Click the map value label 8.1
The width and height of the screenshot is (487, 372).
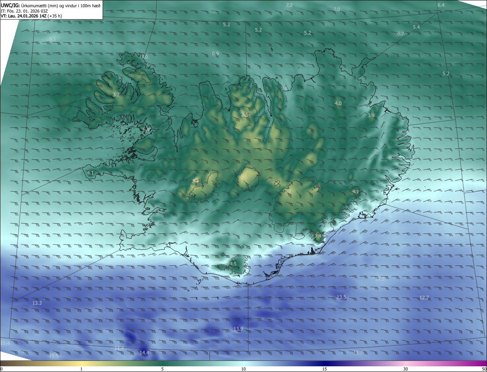[53, 39]
